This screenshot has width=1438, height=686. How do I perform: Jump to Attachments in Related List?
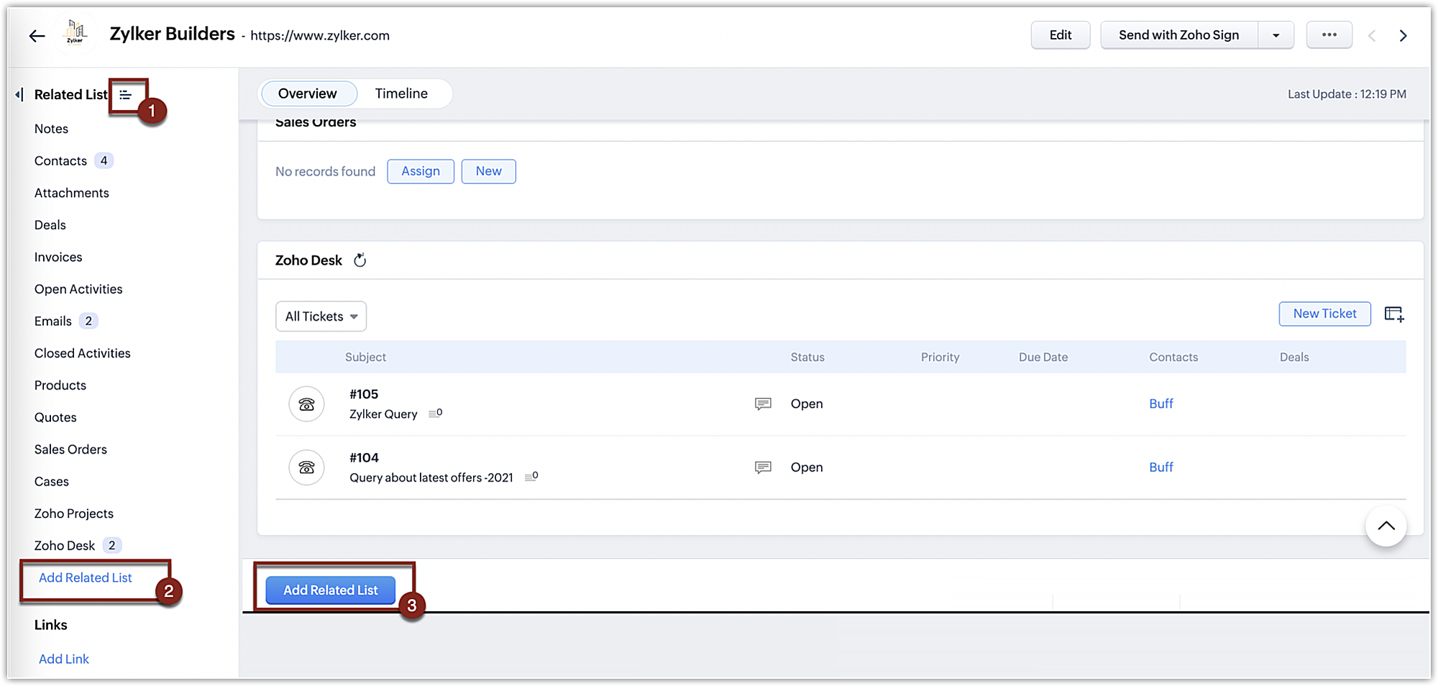point(72,193)
